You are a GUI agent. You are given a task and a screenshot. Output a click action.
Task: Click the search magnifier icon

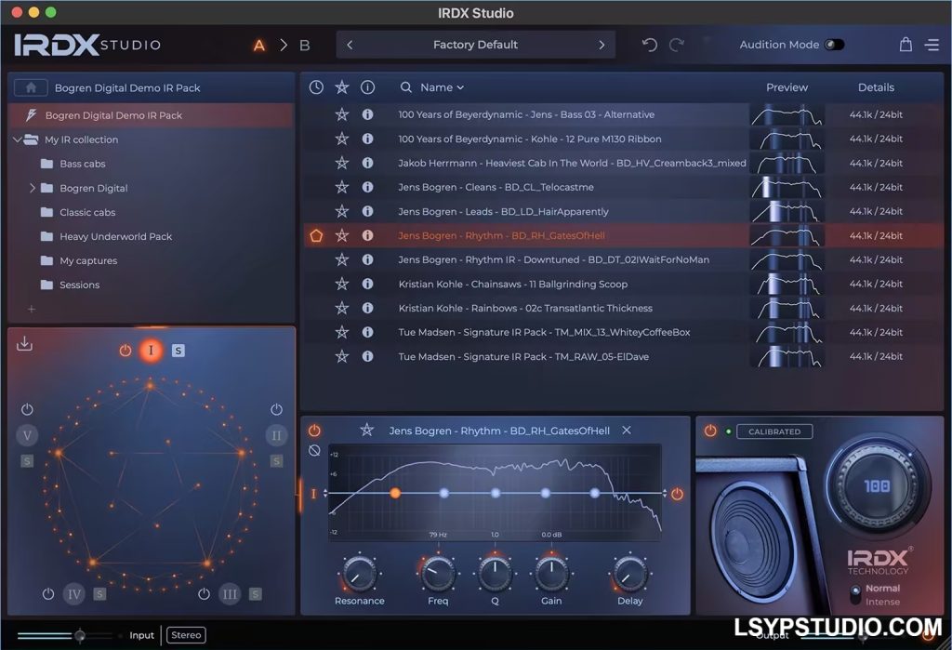(405, 87)
